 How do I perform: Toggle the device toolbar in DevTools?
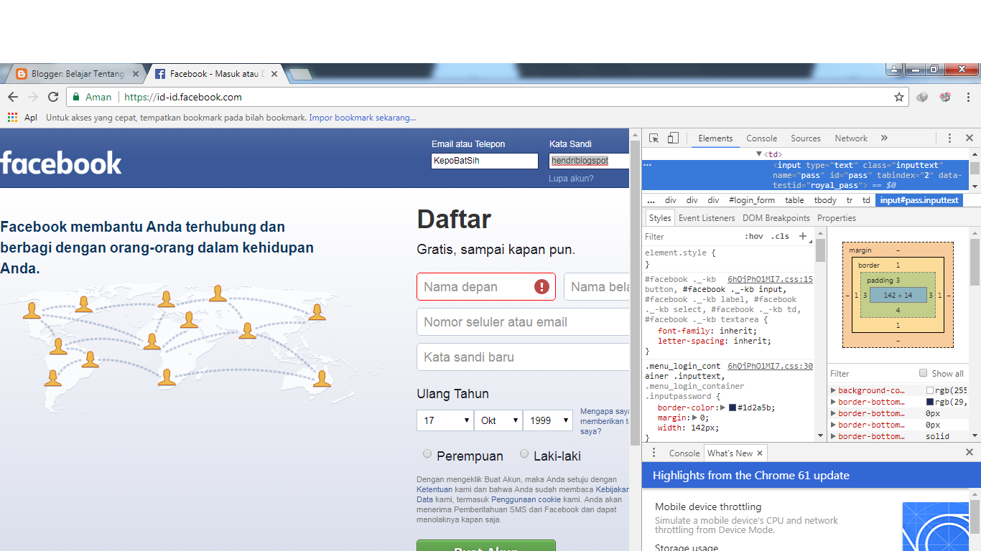coord(674,138)
